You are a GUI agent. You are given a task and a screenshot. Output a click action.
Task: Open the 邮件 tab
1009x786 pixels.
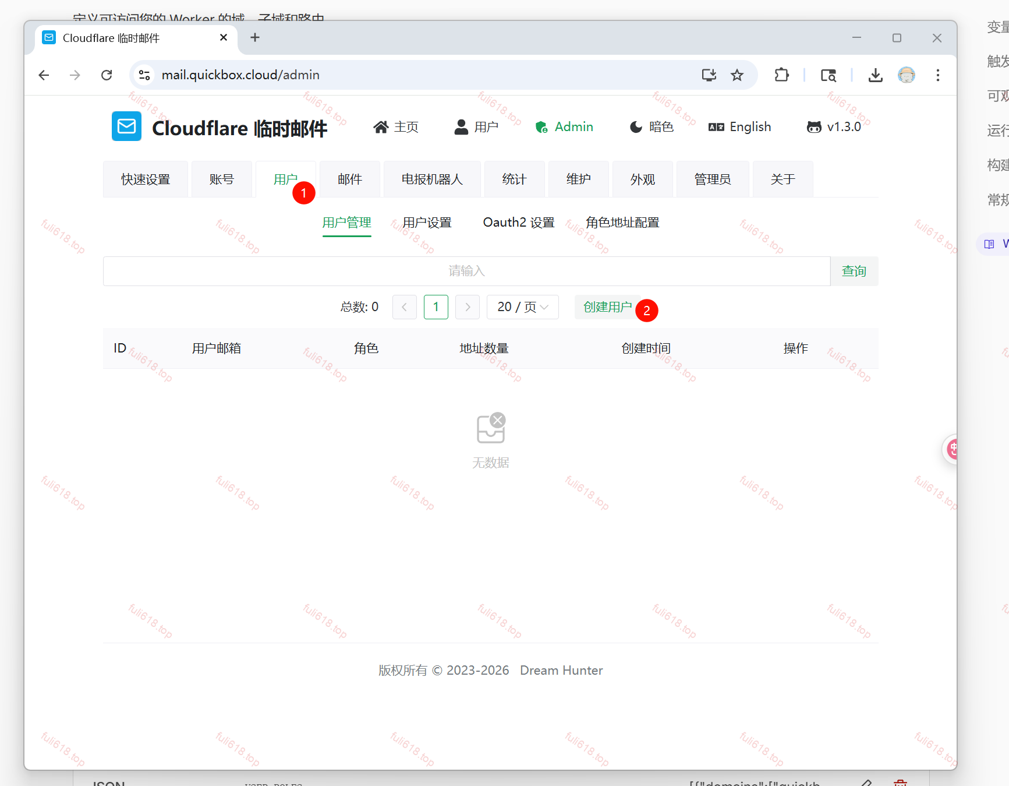(350, 179)
